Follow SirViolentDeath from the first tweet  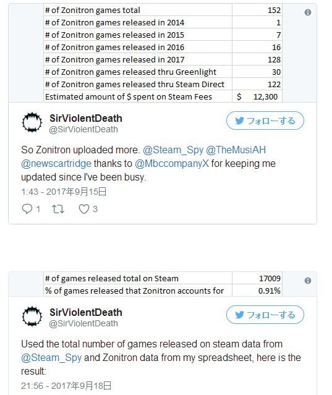tap(265, 121)
